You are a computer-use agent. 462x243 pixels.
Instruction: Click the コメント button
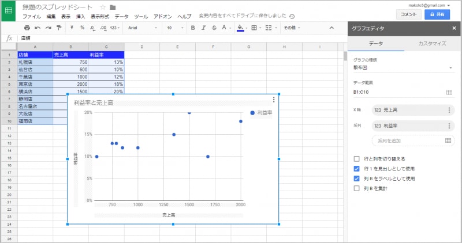[408, 14]
